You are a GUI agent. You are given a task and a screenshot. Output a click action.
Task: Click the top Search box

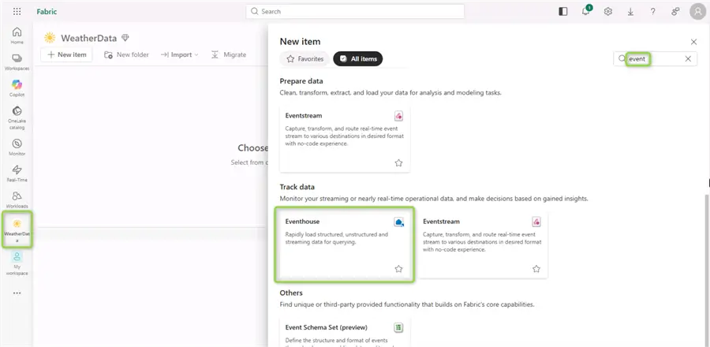[355, 11]
